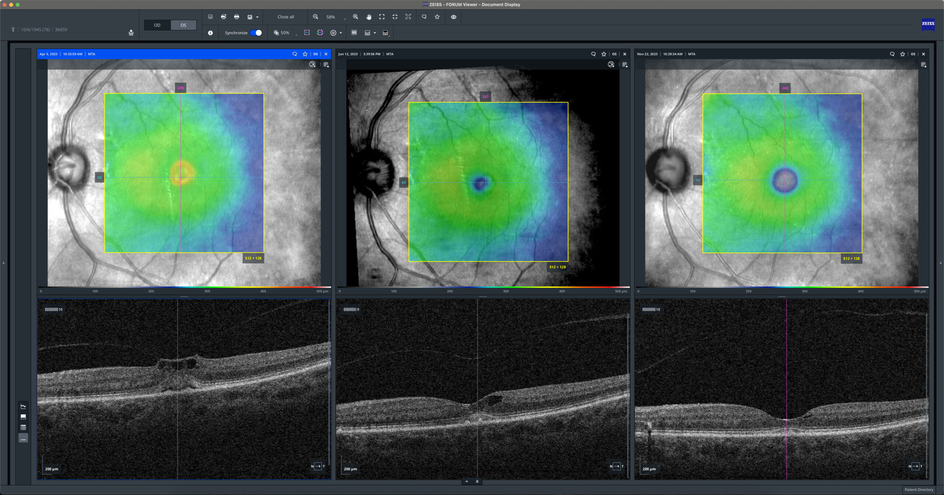
Task: Open the 50% overlay opacity dropdown
Action: [285, 33]
